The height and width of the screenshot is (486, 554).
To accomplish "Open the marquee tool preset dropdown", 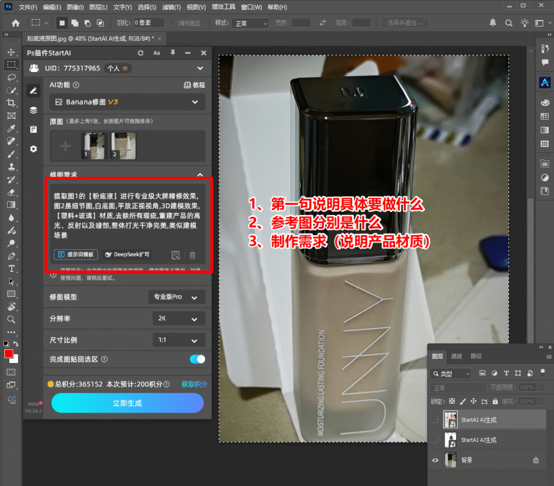I will tap(39, 23).
